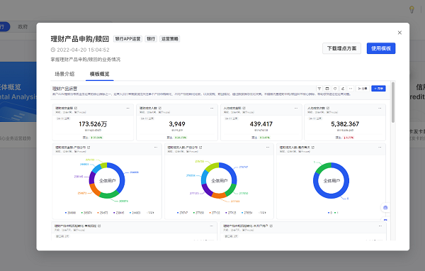Screen dimensions: 425x271
Task: Toggle blue legend entry in two-color donut
Action: click(329, 213)
